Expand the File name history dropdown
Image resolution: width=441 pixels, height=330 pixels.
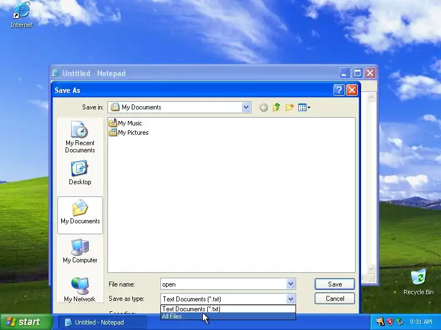[291, 284]
